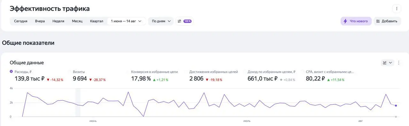The image size is (409, 126).
Task: Open the Что нового button
Action: (356, 21)
